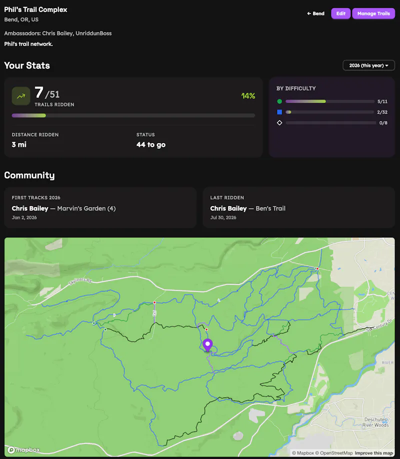Image resolution: width=400 pixels, height=459 pixels.
Task: Click Improve this map link
Action: (373, 453)
